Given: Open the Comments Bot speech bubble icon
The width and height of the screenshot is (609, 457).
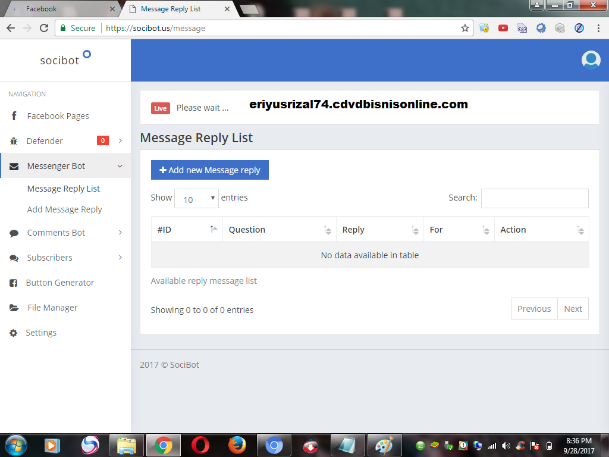Looking at the screenshot, I should tap(13, 232).
